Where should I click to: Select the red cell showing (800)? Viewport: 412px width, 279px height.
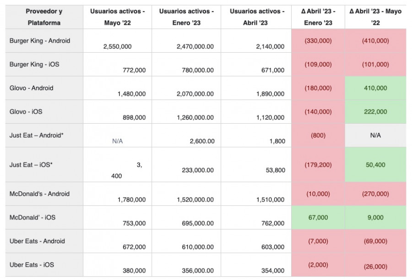(318, 136)
